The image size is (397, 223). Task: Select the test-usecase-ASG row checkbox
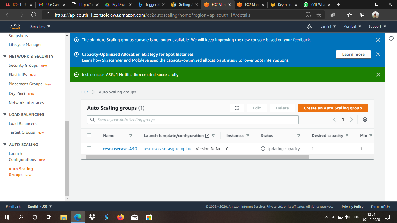tap(89, 148)
